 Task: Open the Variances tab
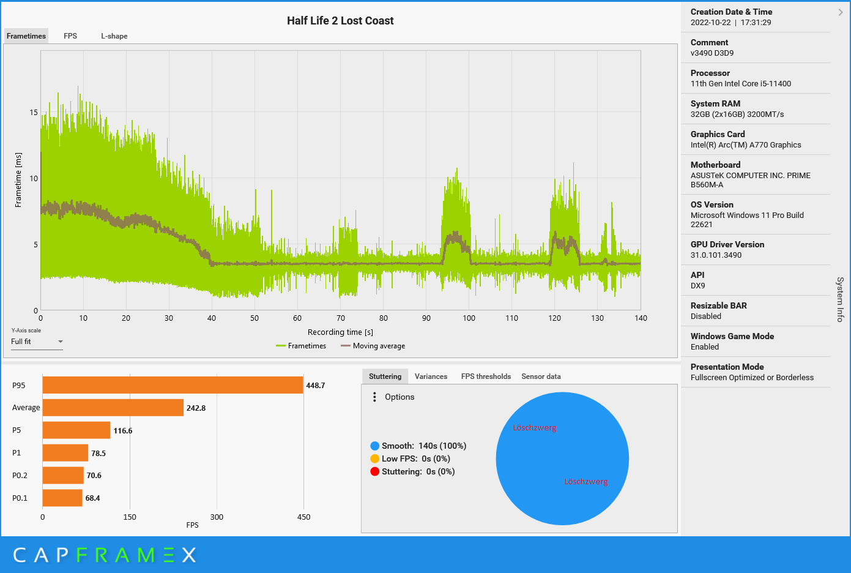(431, 376)
